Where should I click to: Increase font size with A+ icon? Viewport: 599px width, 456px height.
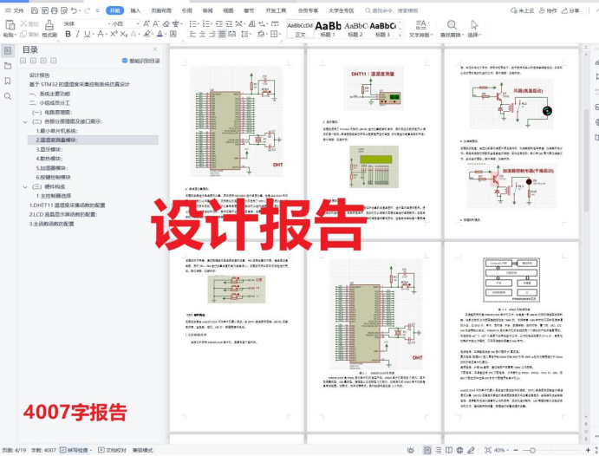146,23
